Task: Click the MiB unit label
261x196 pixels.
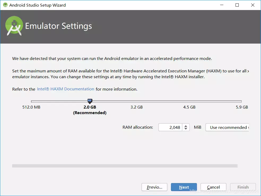Action: click(198, 127)
